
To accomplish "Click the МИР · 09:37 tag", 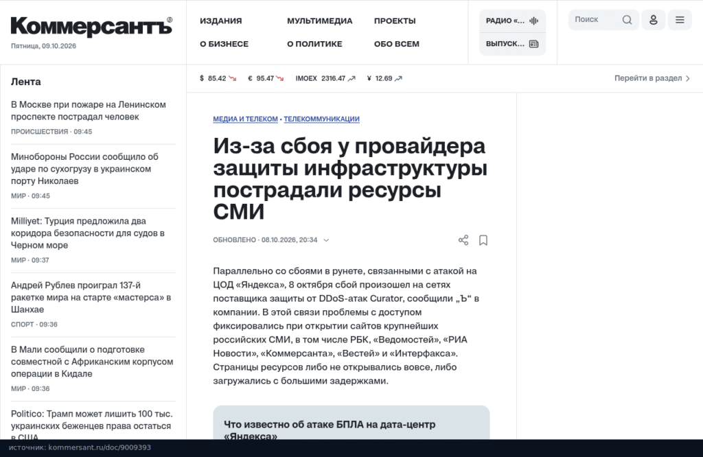I will pyautogui.click(x=30, y=260).
